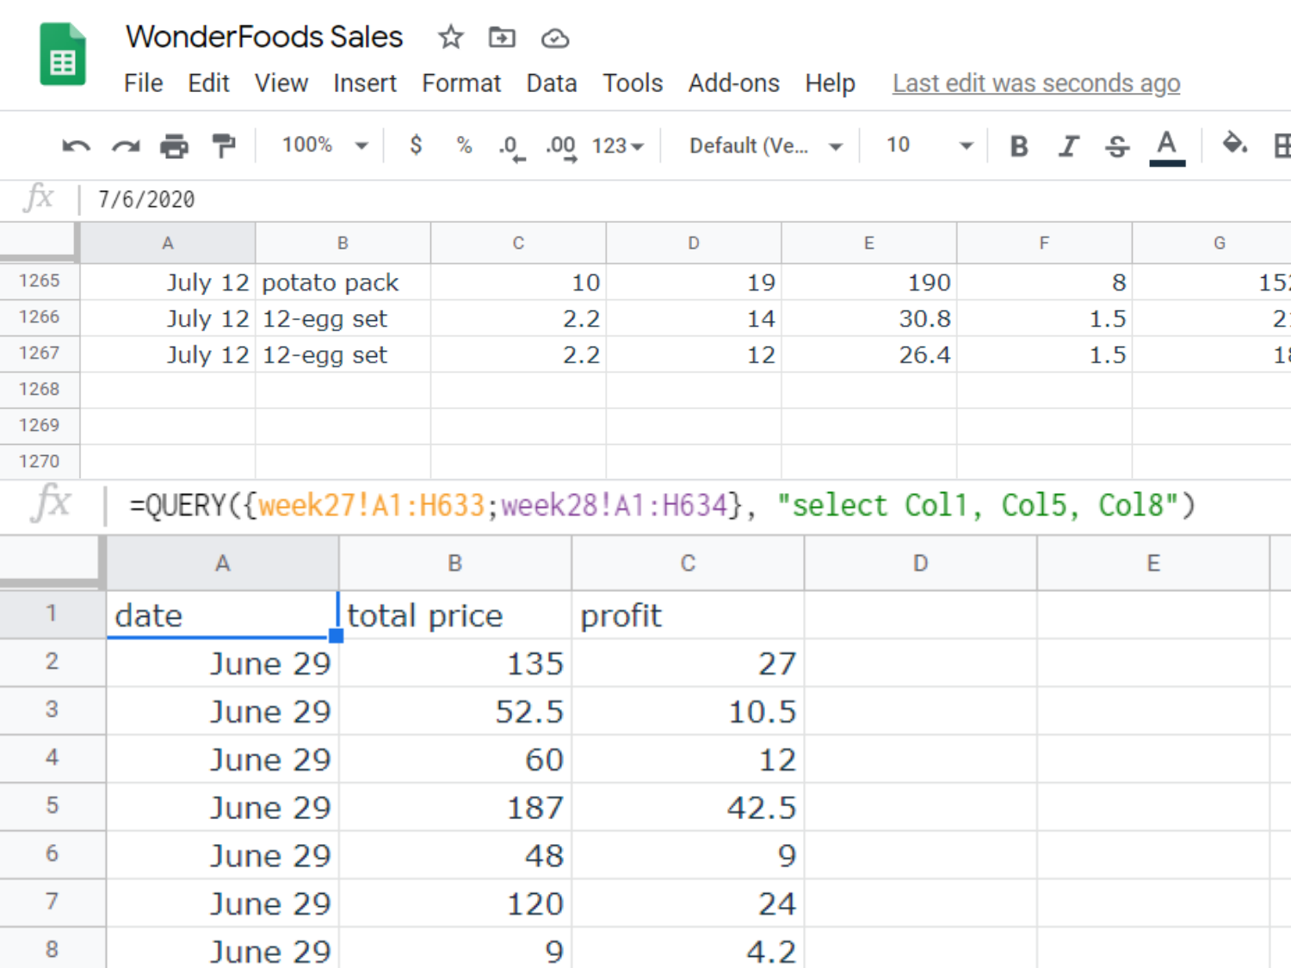
Task: Toggle italic formatting
Action: click(x=1068, y=145)
